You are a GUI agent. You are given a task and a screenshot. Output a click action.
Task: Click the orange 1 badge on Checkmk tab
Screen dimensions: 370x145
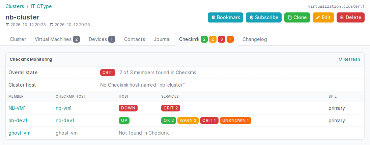point(230,40)
